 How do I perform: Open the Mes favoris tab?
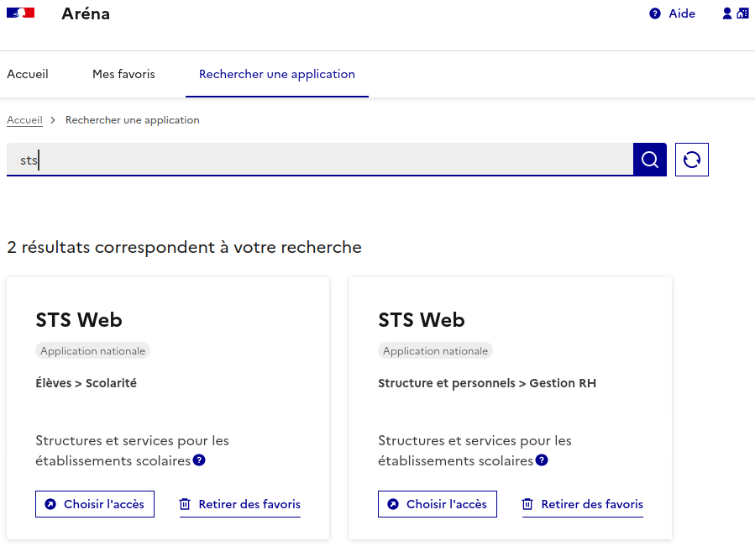click(x=123, y=74)
